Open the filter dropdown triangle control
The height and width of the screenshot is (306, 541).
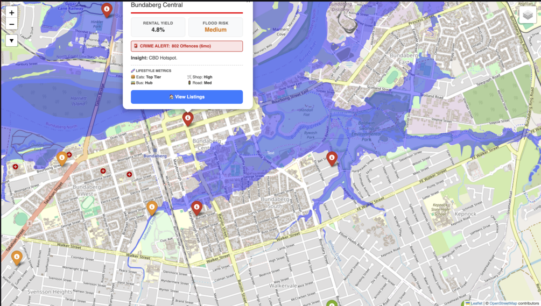(x=11, y=41)
